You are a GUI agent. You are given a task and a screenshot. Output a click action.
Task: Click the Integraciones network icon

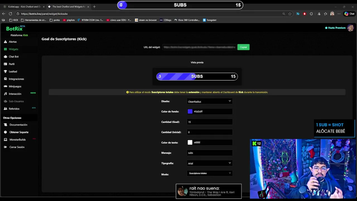point(5,79)
